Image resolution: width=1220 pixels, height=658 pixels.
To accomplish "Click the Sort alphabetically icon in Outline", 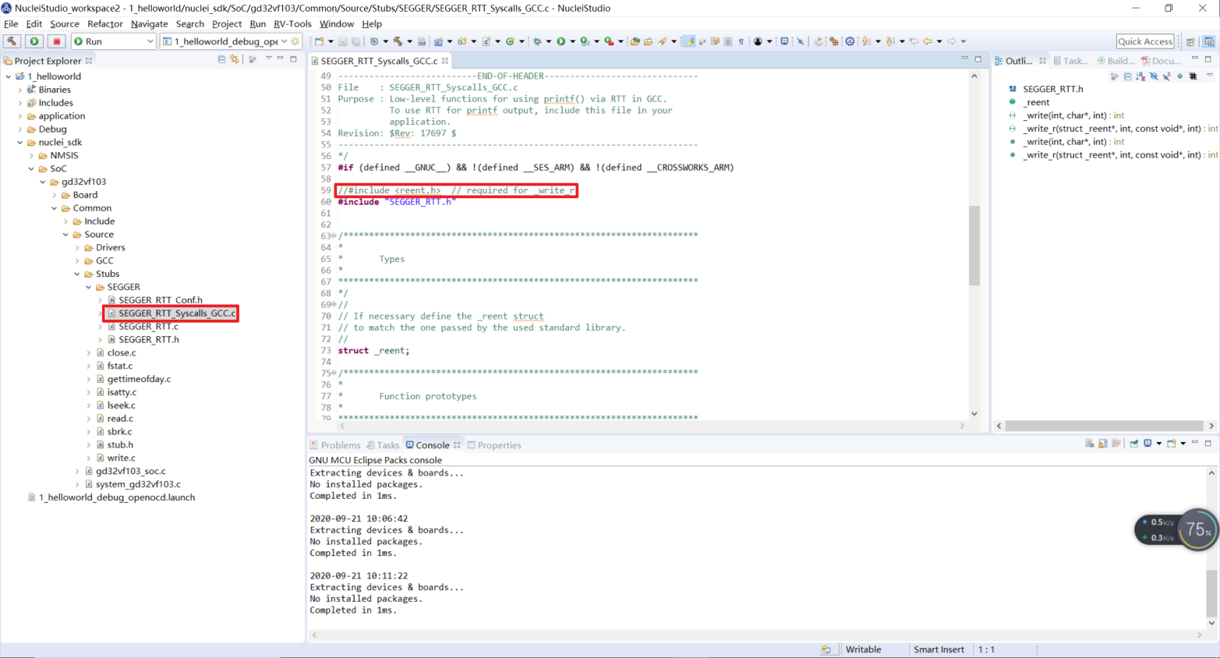I will [1140, 76].
